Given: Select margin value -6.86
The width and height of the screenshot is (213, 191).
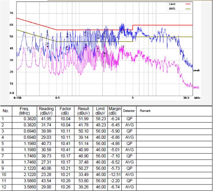Looking at the screenshot, I should (x=115, y=137).
